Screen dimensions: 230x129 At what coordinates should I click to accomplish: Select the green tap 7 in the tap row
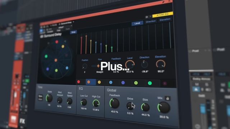[x=150, y=83]
